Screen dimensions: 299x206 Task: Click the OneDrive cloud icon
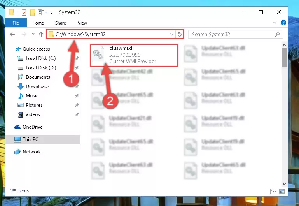point(17,127)
